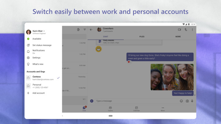
Task: Click Add account
Action: (x=38, y=93)
